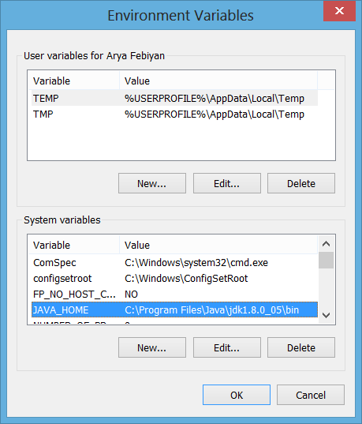Edit the selected system variable

point(227,347)
